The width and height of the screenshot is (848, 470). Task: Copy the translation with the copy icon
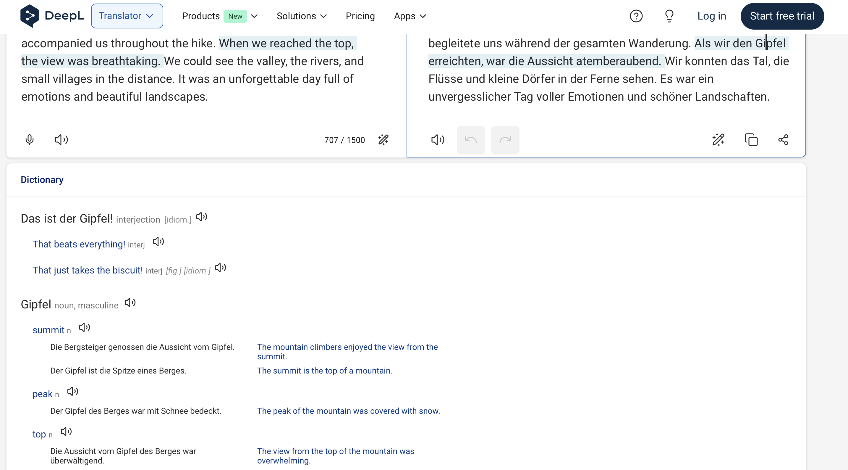(x=751, y=140)
